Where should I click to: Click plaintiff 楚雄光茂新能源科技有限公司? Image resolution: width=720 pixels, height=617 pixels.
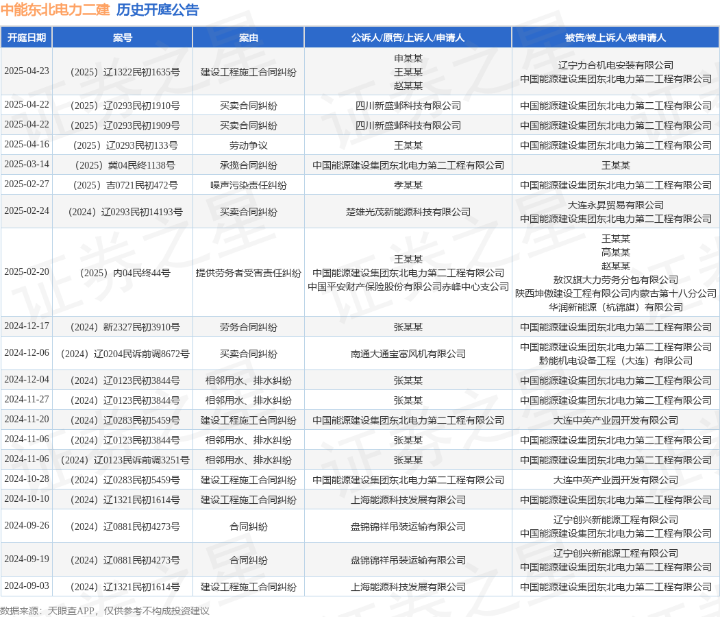coord(408,212)
